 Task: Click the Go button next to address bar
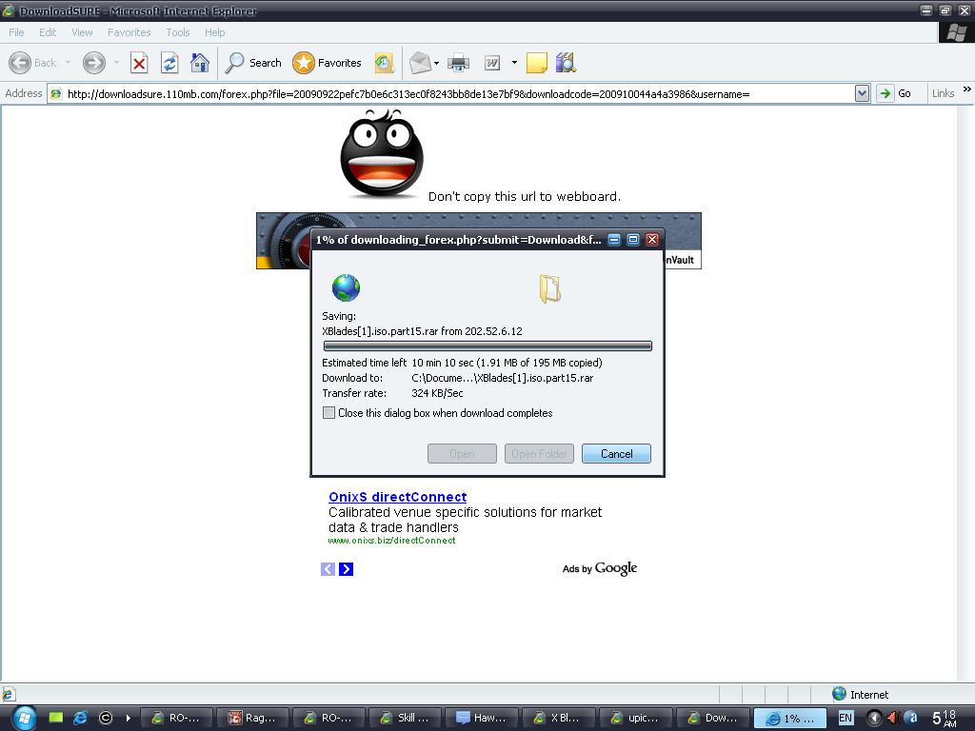tap(894, 93)
